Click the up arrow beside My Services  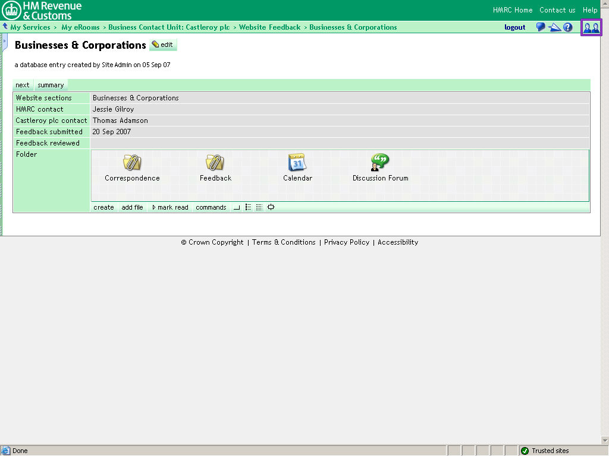(x=5, y=27)
